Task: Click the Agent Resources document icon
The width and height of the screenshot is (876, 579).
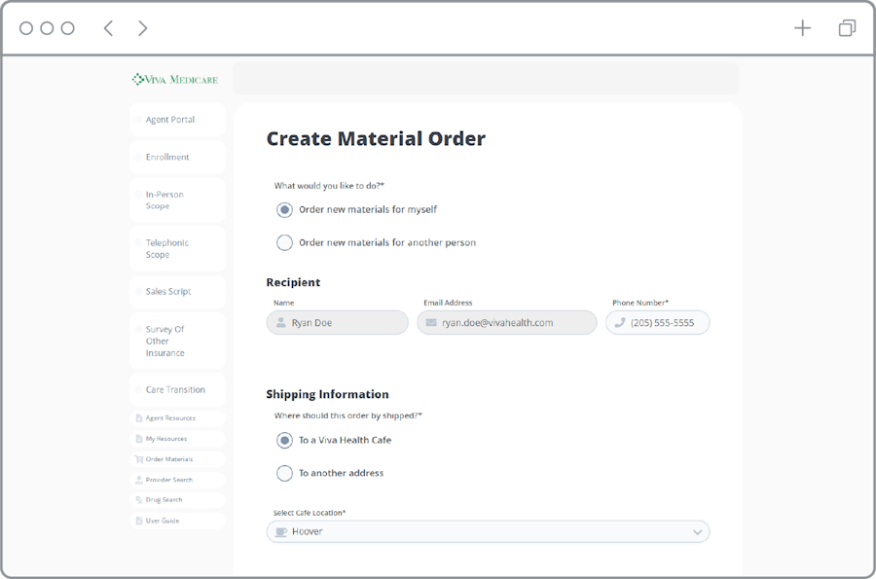Action: pos(138,418)
